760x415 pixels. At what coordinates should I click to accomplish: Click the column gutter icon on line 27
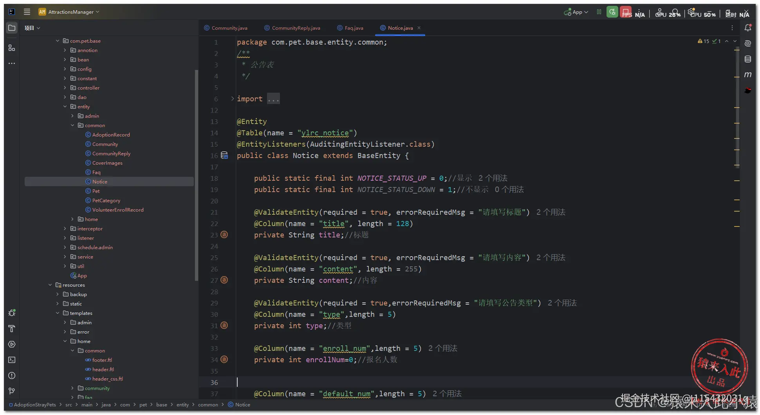click(x=224, y=280)
